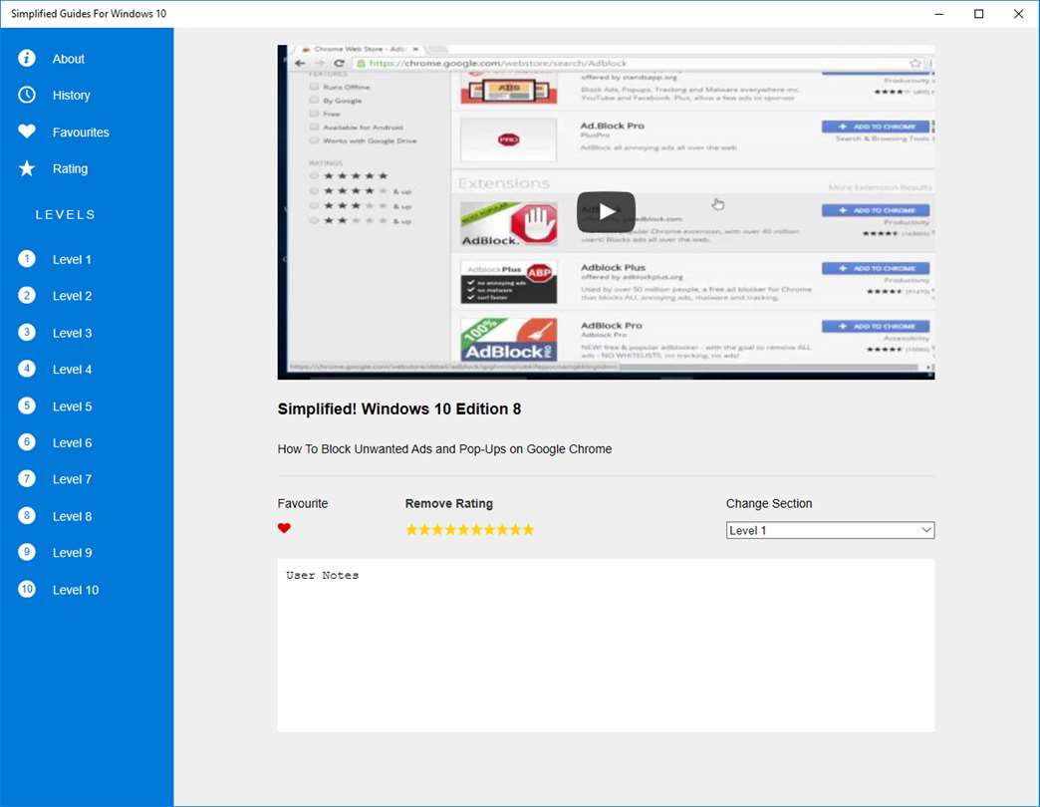
Task: Open Level 1 label in sidebar
Action: (72, 260)
